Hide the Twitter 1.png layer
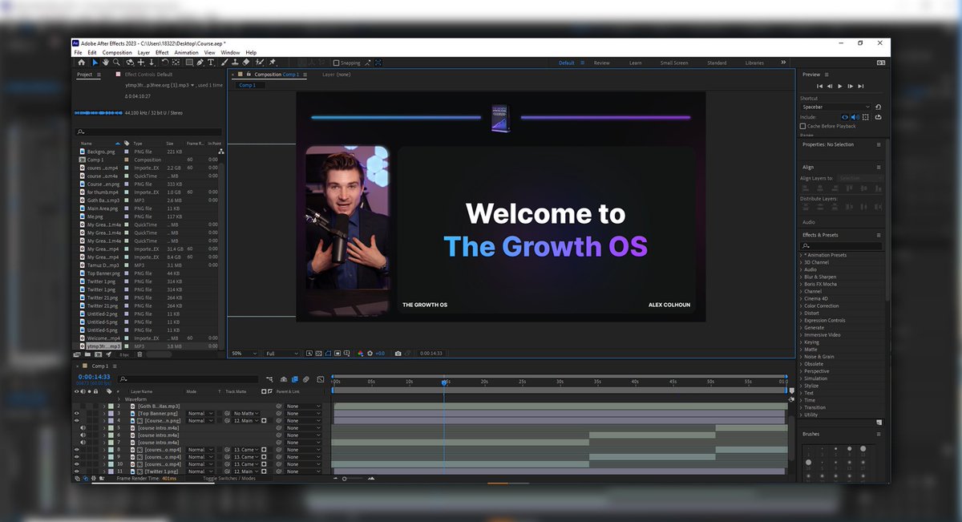 [77, 471]
